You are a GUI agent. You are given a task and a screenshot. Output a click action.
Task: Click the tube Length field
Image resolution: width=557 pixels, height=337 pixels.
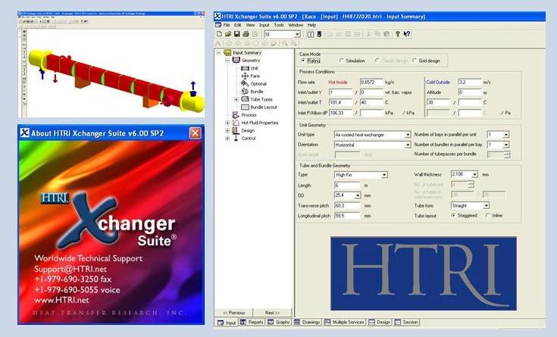347,186
